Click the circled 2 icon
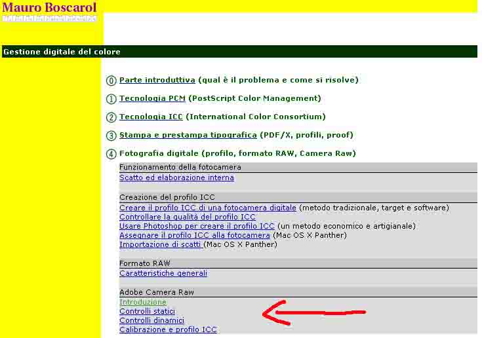 111,117
